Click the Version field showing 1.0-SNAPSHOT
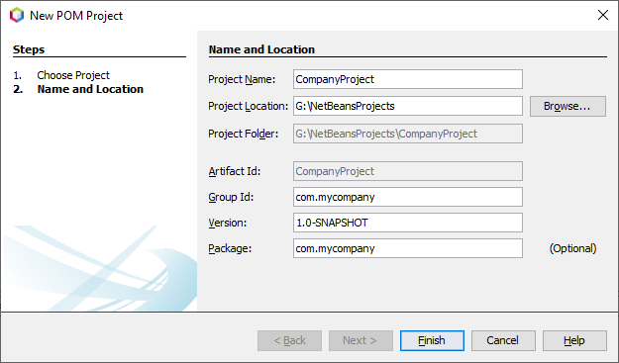The height and width of the screenshot is (363, 619). point(408,223)
